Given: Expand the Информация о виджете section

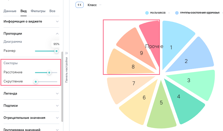Looking at the screenshot, I should pos(57,21).
